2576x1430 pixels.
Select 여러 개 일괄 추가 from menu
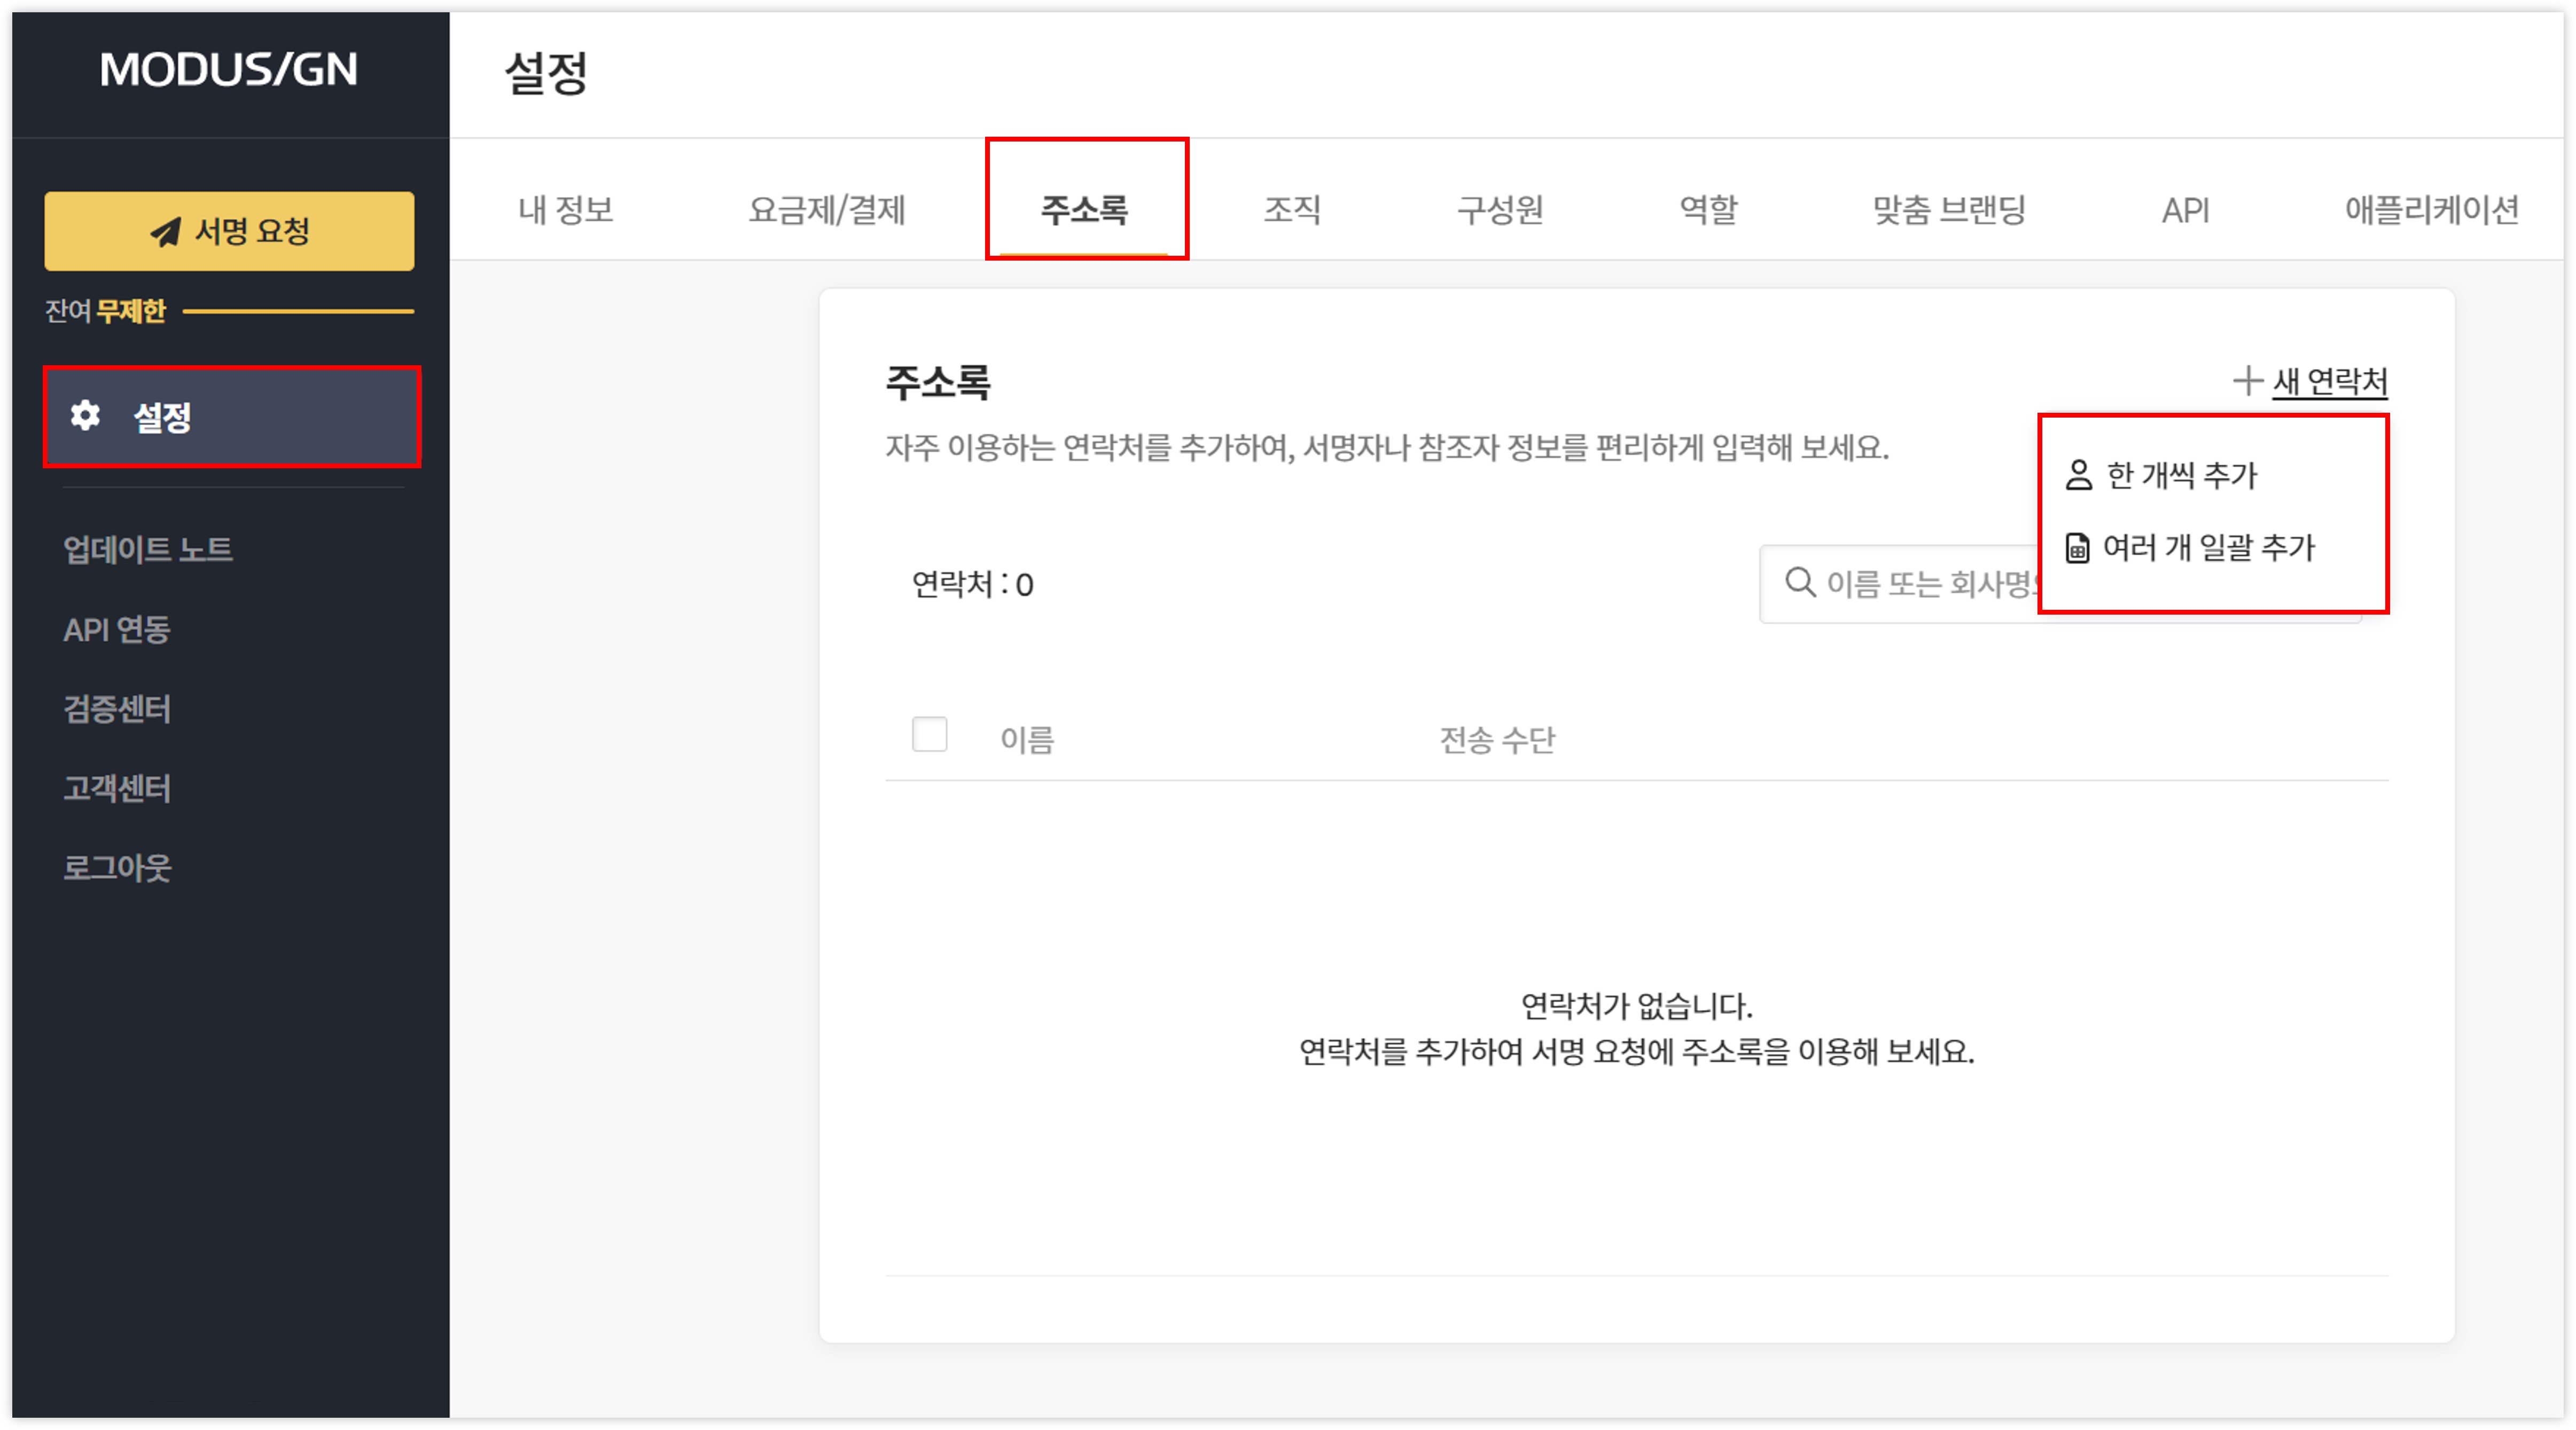(2208, 548)
